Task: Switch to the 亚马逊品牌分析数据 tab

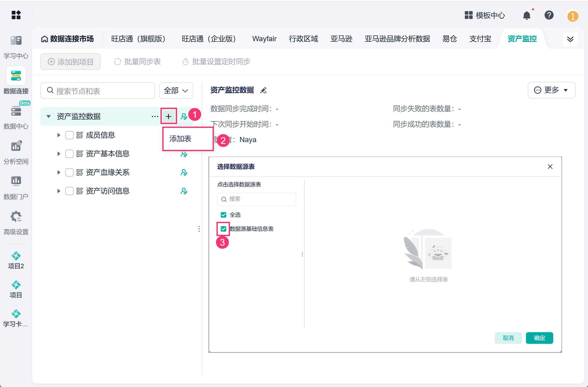Action: (x=397, y=39)
